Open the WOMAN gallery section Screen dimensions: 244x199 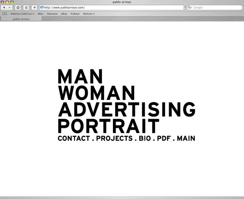click(x=96, y=93)
